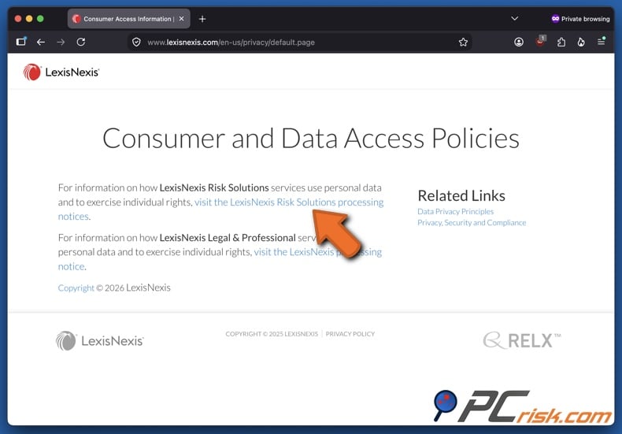
Task: Open a new tab with plus
Action: point(202,19)
